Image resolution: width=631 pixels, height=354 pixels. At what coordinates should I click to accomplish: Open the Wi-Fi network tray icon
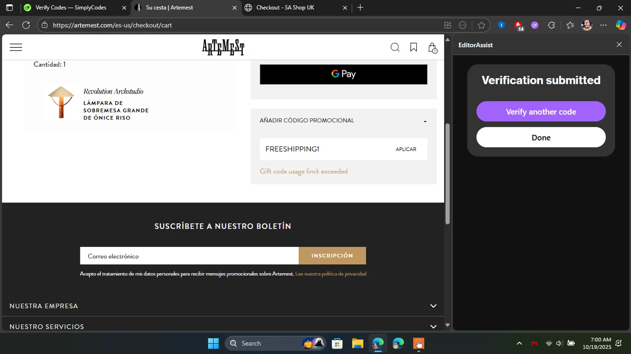coord(549,344)
